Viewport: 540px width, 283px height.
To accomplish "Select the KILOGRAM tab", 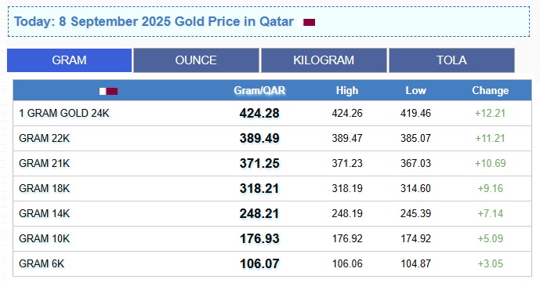I will click(324, 60).
